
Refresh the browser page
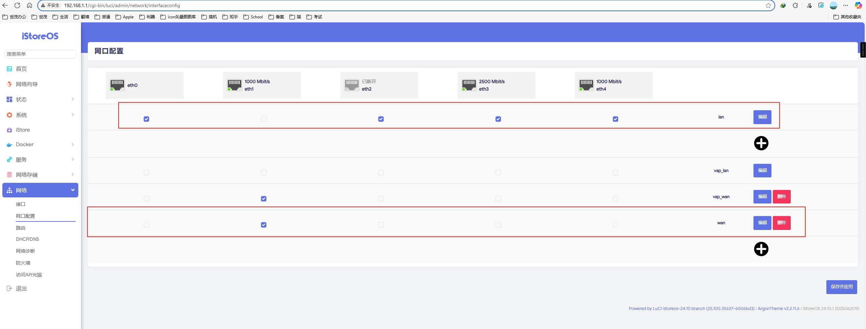[x=17, y=5]
